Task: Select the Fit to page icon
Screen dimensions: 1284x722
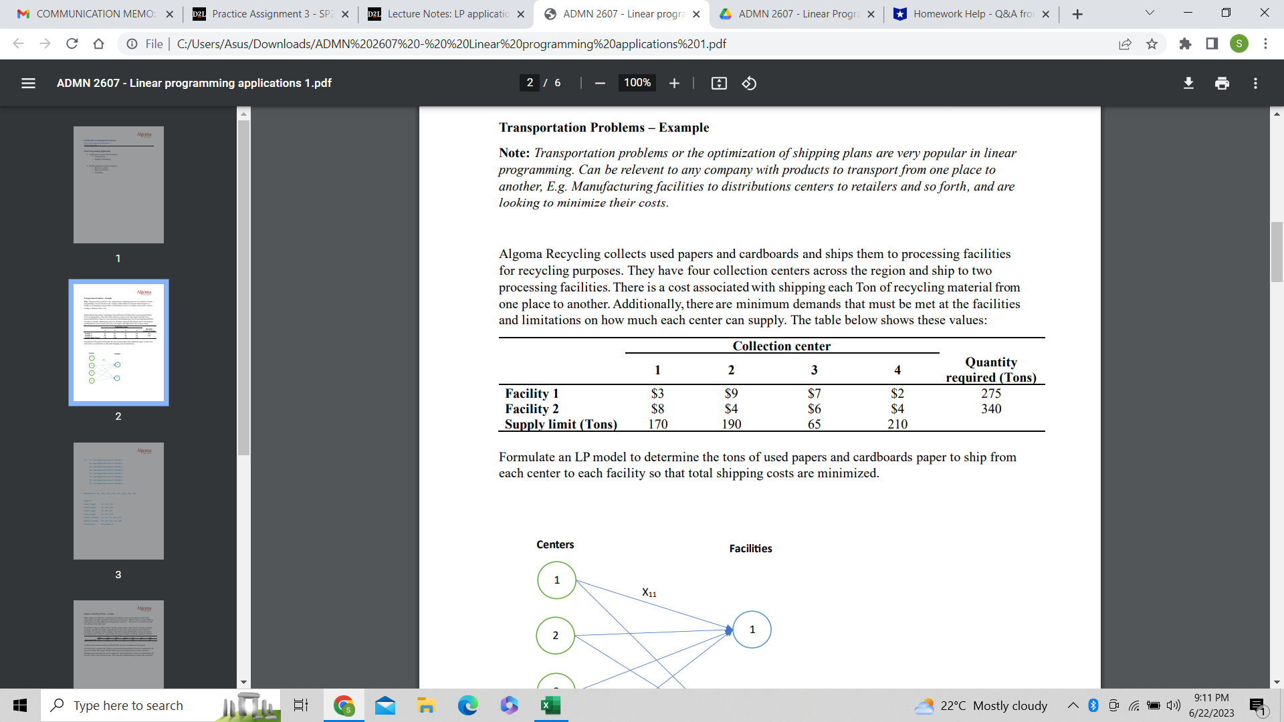Action: 718,83
